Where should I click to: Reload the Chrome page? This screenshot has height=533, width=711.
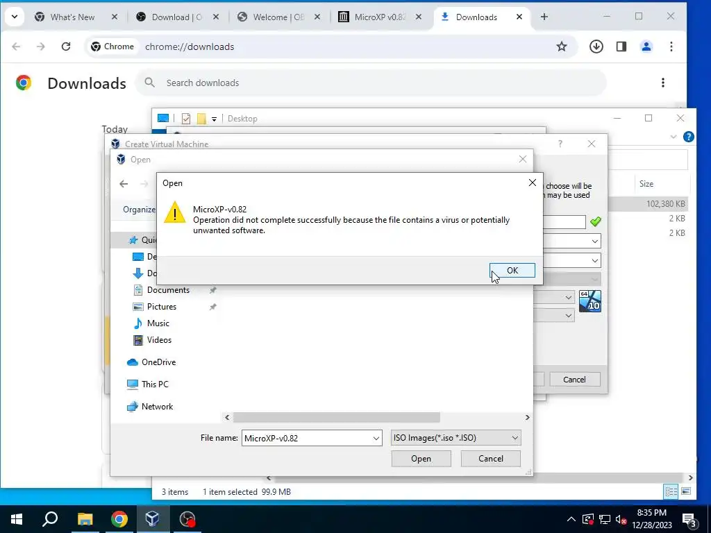tap(66, 46)
